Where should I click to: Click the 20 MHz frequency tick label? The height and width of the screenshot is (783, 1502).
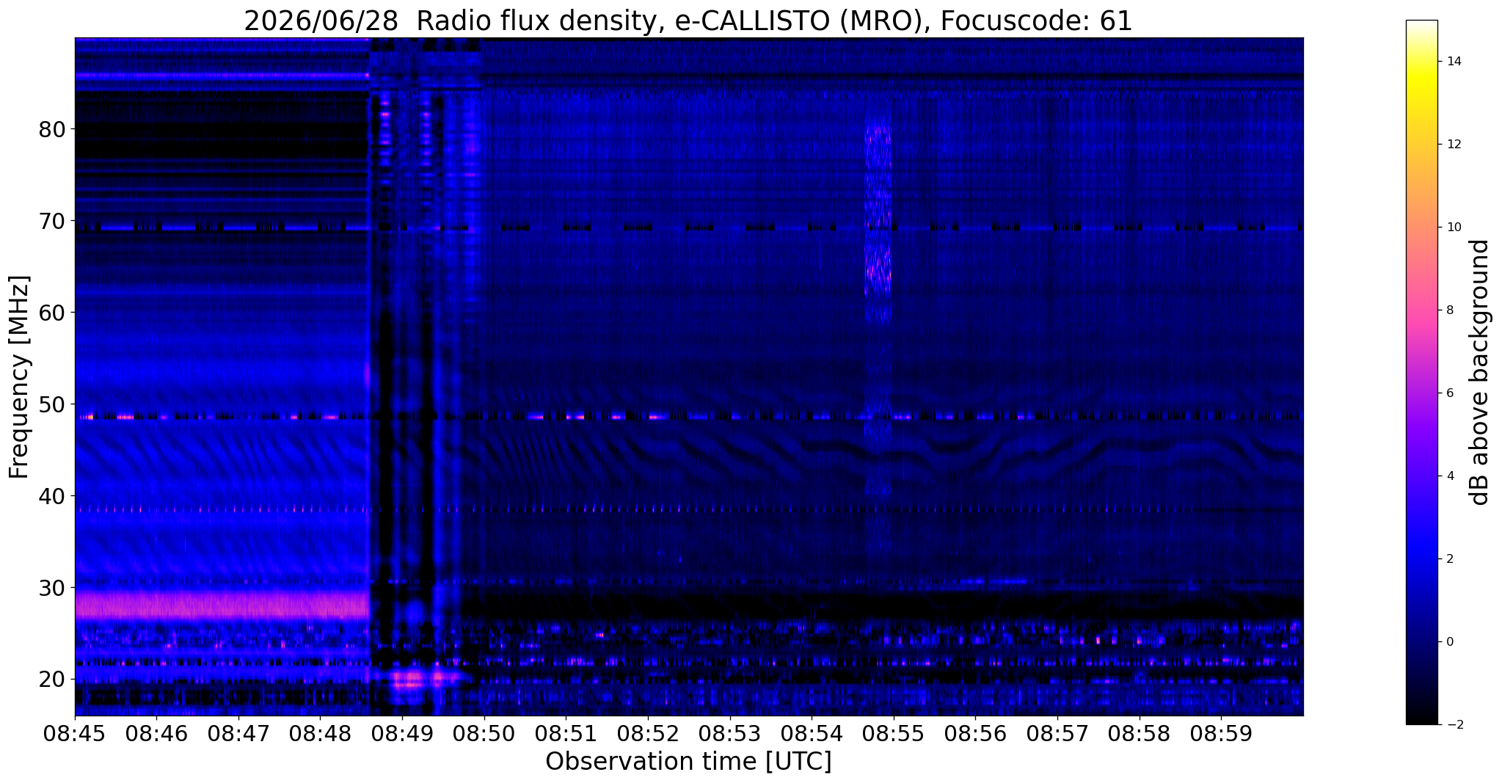[51, 680]
